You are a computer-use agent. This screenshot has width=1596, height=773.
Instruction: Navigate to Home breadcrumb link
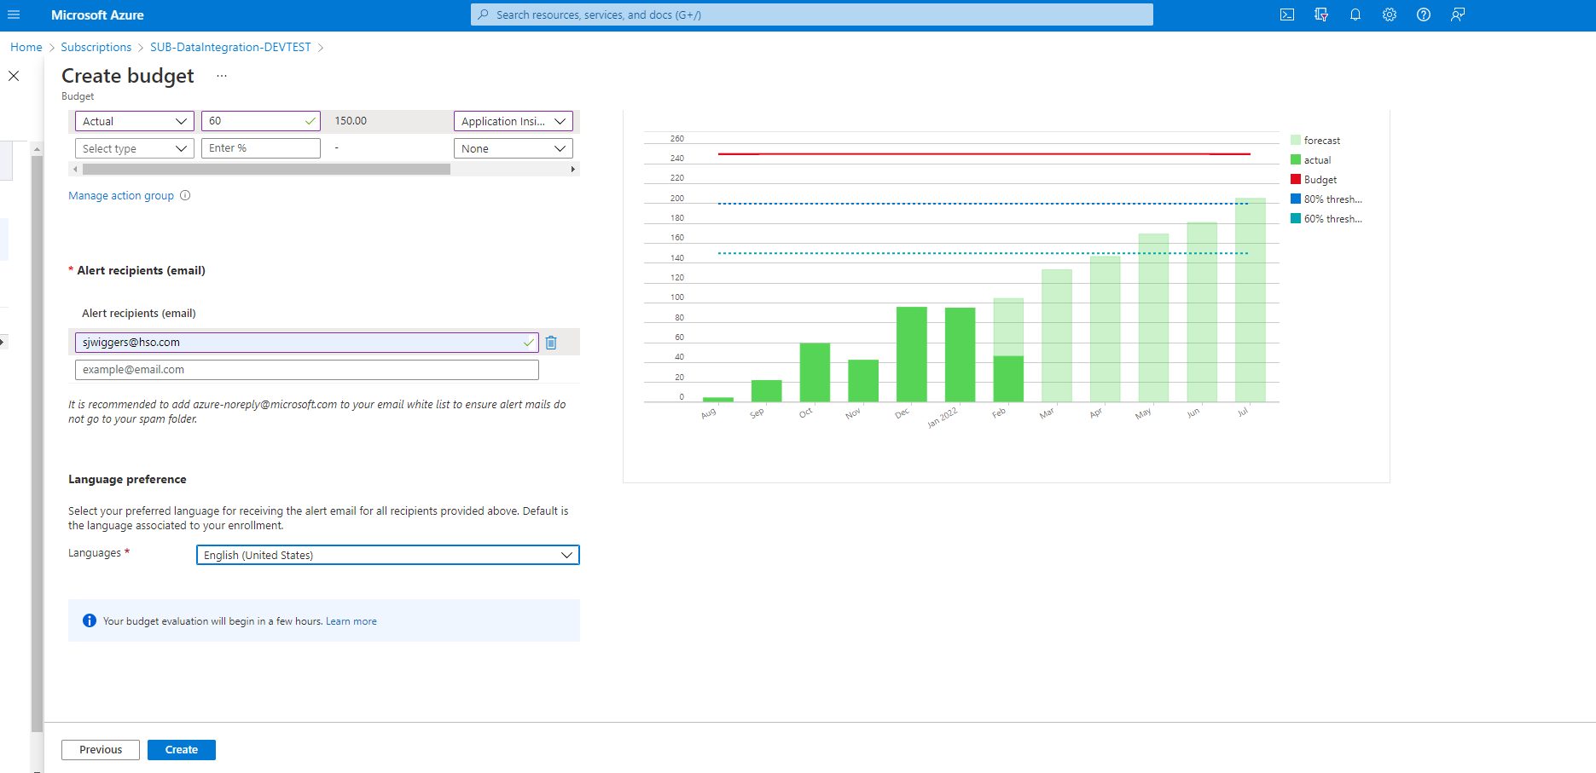[x=26, y=47]
